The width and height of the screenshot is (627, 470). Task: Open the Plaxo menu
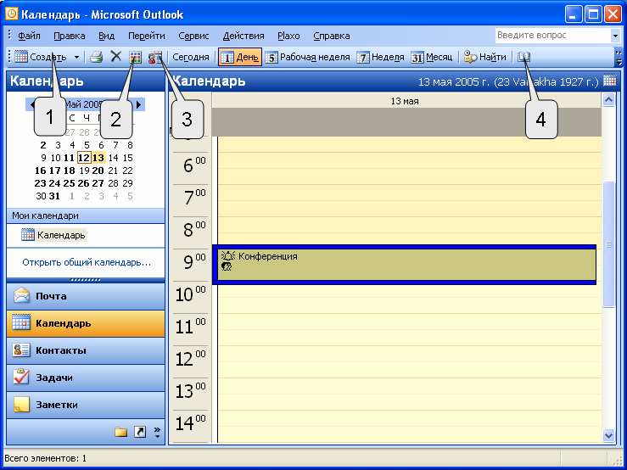[x=288, y=36]
